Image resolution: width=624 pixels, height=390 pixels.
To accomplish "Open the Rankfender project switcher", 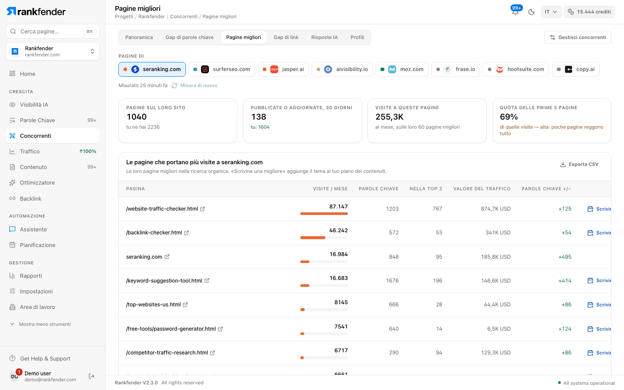I will coord(52,52).
